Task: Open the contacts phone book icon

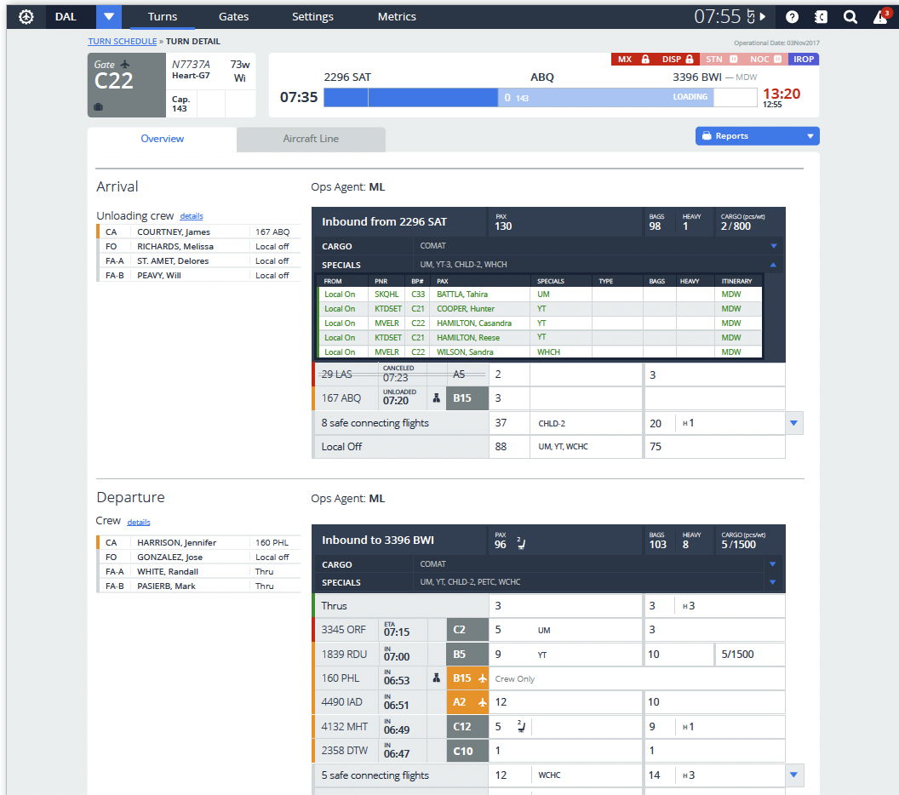Action: (x=821, y=16)
